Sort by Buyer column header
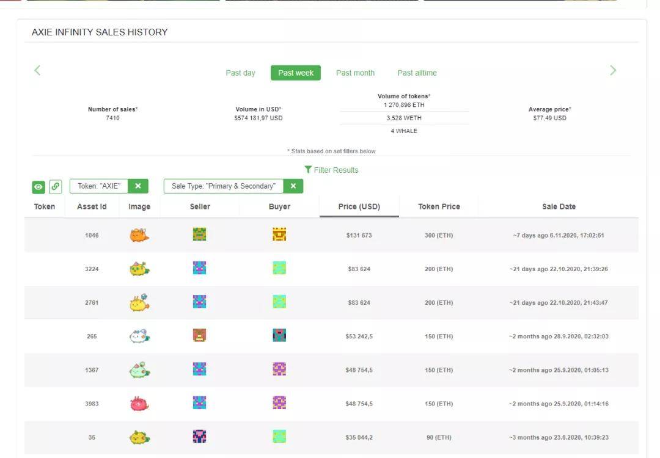 pos(279,206)
